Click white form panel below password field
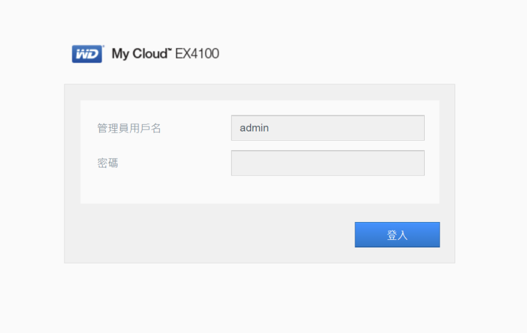The image size is (527, 333). pos(260,190)
